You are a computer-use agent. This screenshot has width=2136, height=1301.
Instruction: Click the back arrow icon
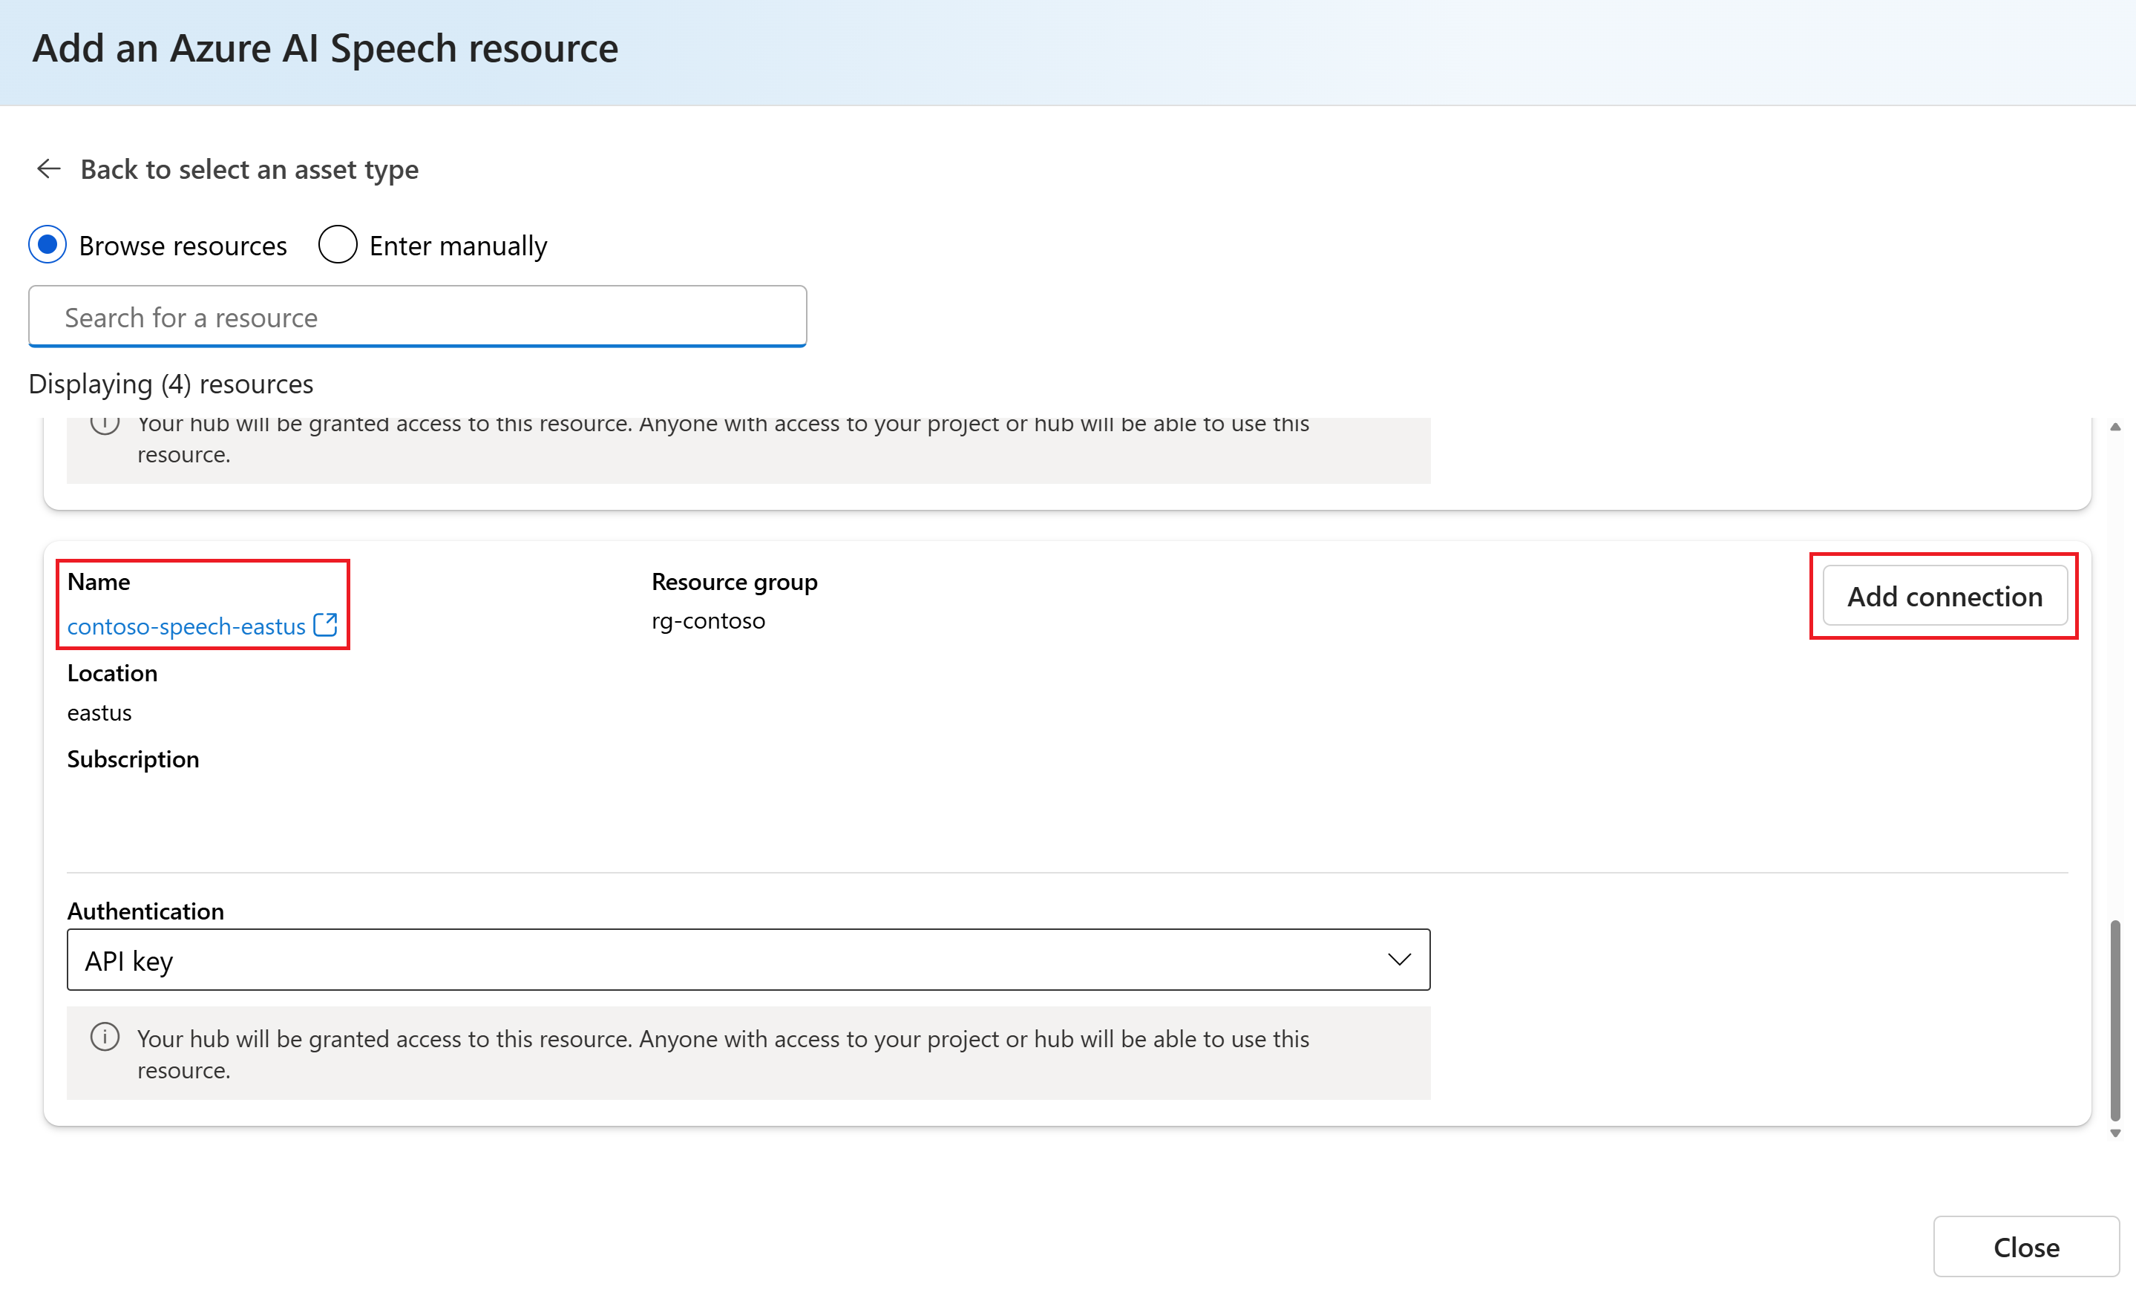pos(48,168)
